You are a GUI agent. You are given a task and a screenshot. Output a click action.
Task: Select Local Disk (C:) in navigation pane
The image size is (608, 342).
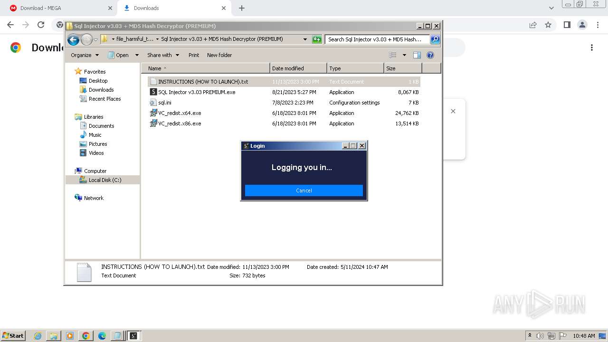click(x=103, y=180)
